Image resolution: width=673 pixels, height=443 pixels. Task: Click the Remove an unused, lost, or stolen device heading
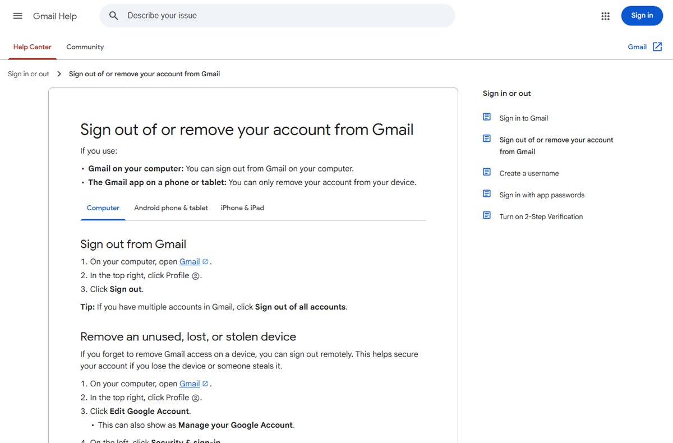click(188, 337)
